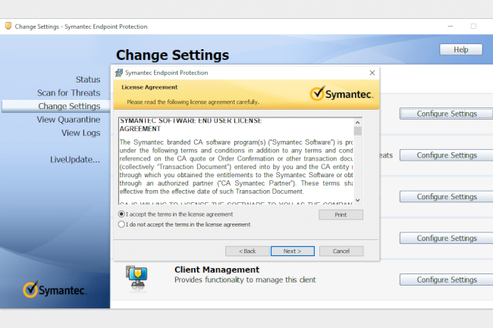Select 'I do not accept the terms' option
The image size is (493, 328).
tap(121, 224)
